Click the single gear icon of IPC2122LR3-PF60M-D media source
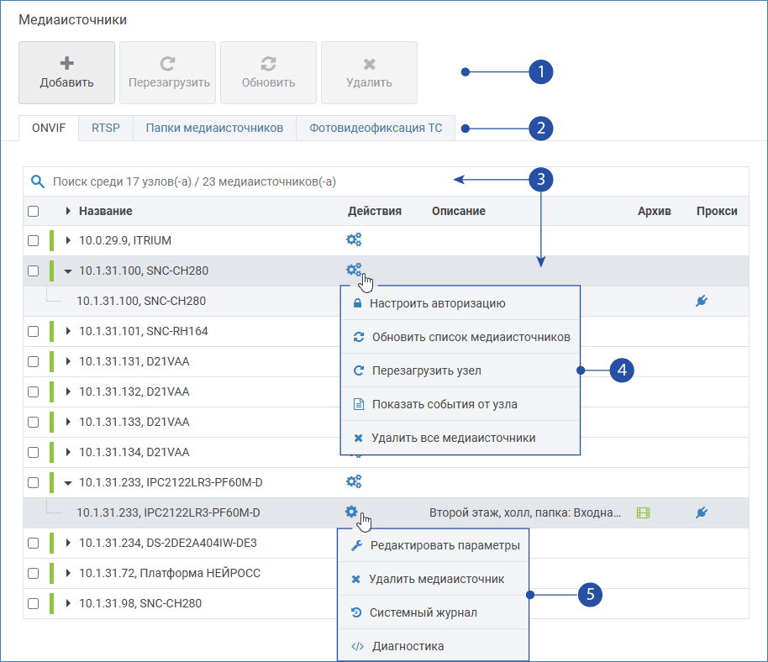768x662 pixels. (x=351, y=512)
